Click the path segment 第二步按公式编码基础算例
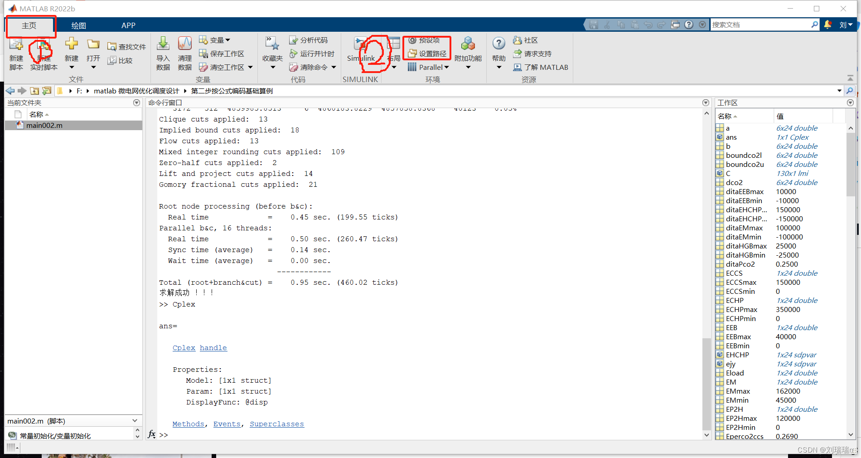This screenshot has height=458, width=861. (232, 91)
